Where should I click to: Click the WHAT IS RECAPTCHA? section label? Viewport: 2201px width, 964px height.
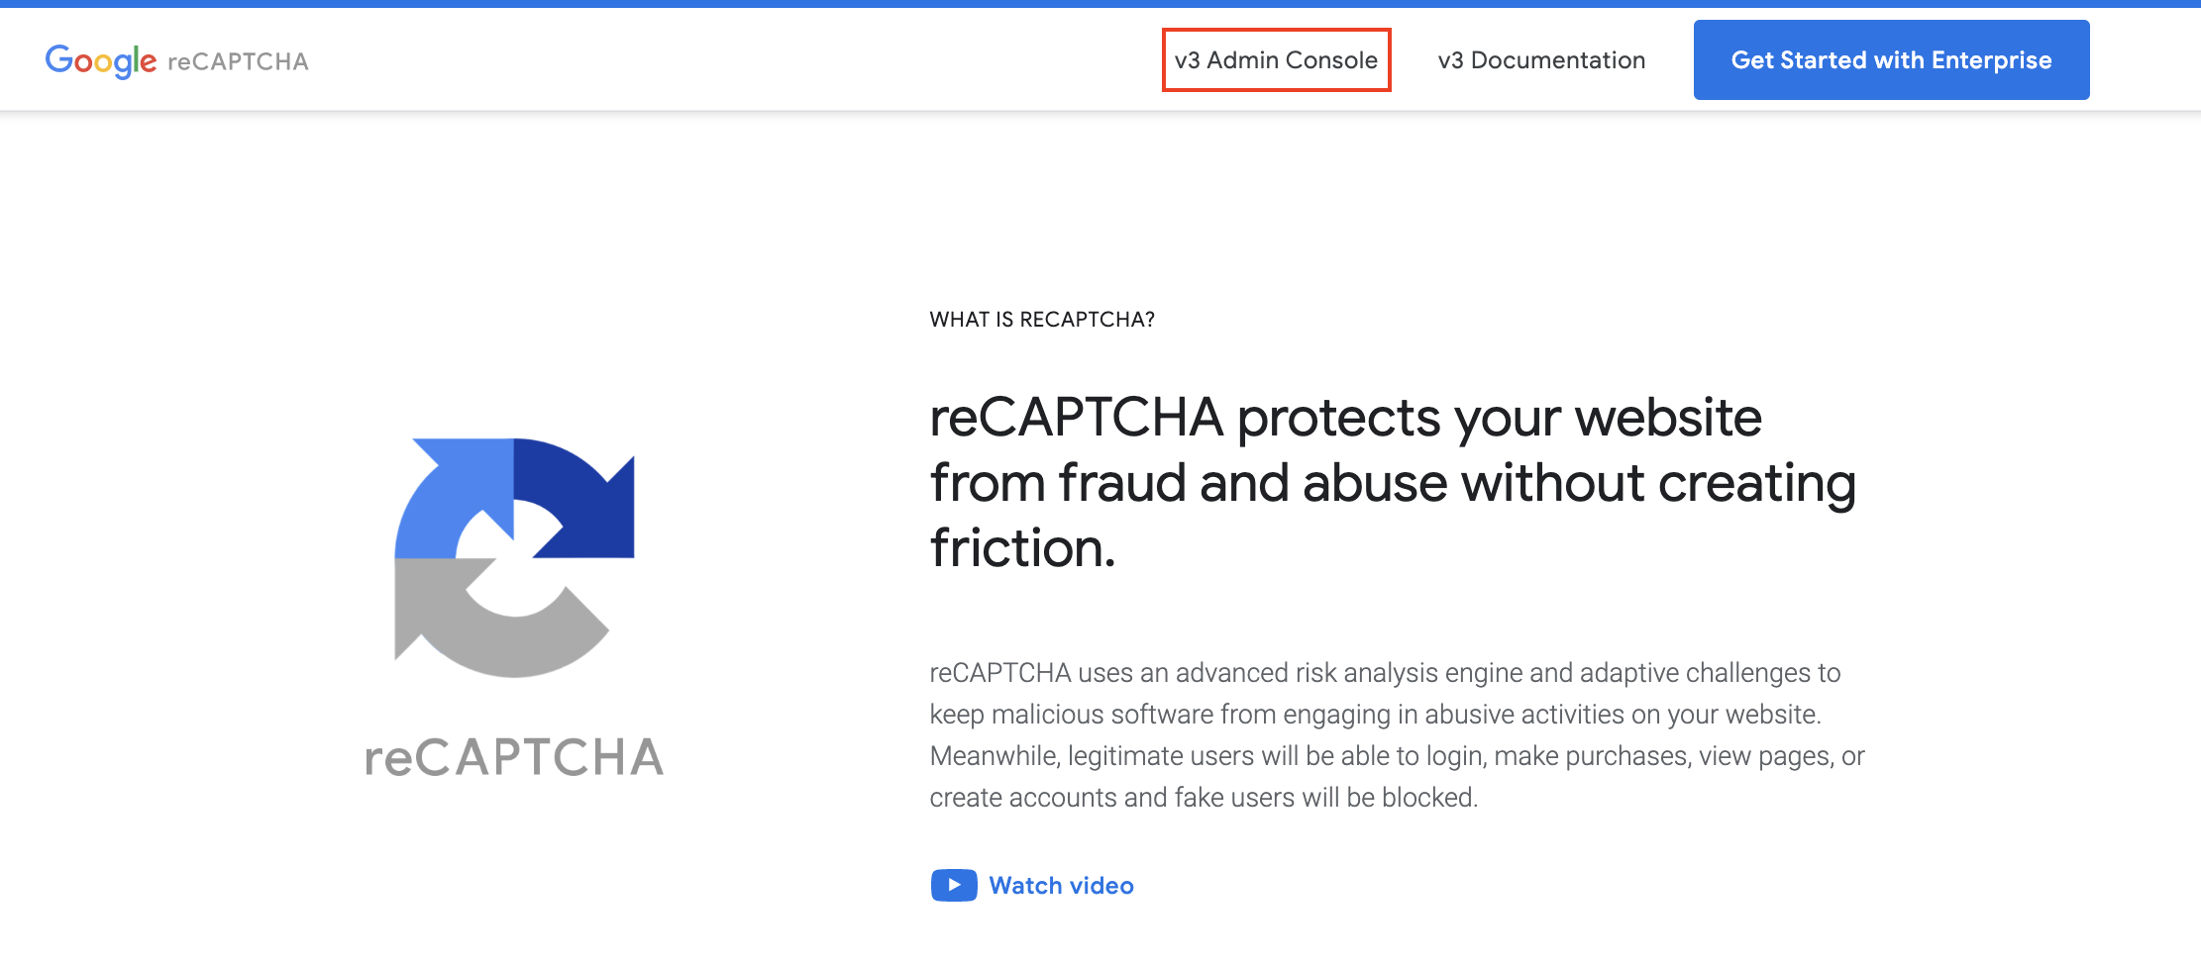1041,319
